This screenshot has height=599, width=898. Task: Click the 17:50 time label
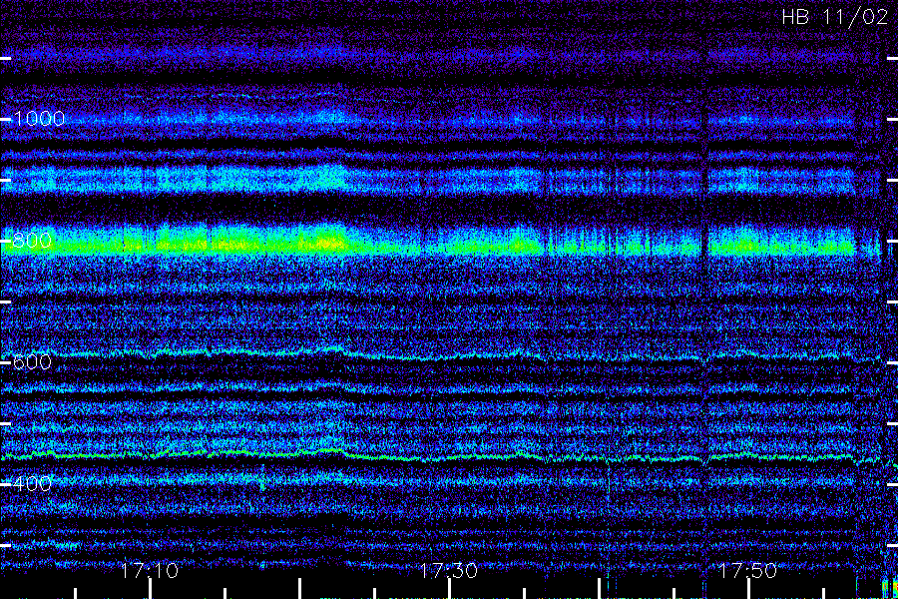[x=748, y=570]
